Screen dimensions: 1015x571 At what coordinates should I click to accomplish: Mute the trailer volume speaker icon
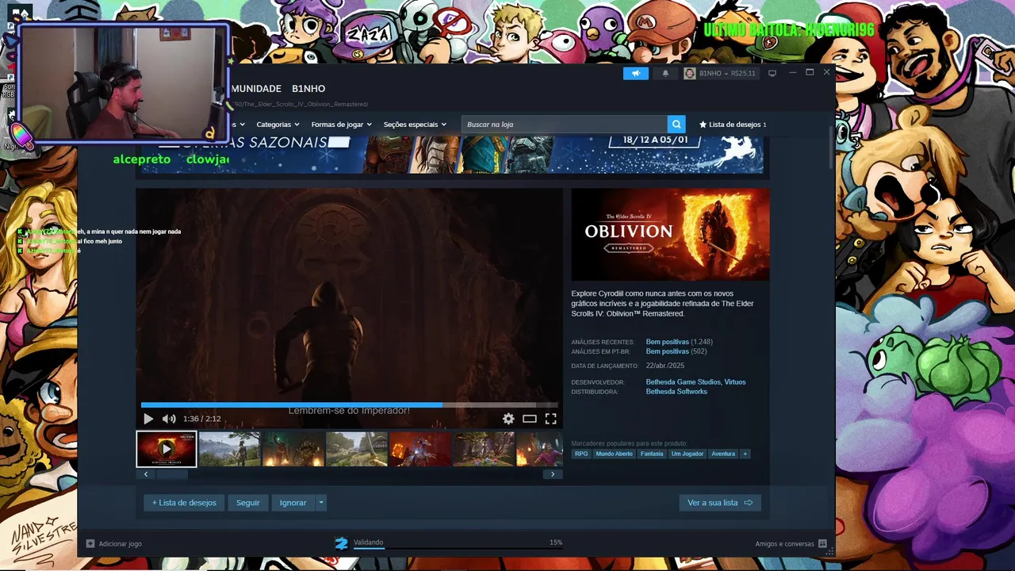pos(169,419)
